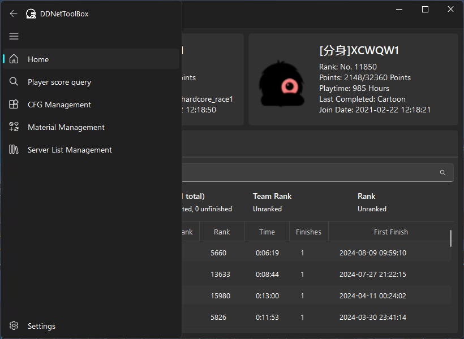Click the Player score query magnifier icon

coord(14,82)
